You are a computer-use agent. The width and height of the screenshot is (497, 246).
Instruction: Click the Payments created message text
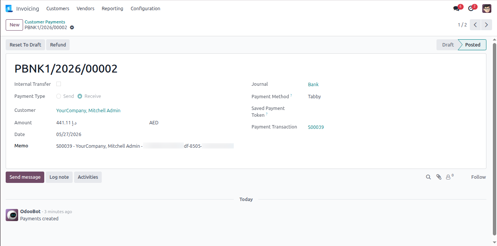coord(39,219)
